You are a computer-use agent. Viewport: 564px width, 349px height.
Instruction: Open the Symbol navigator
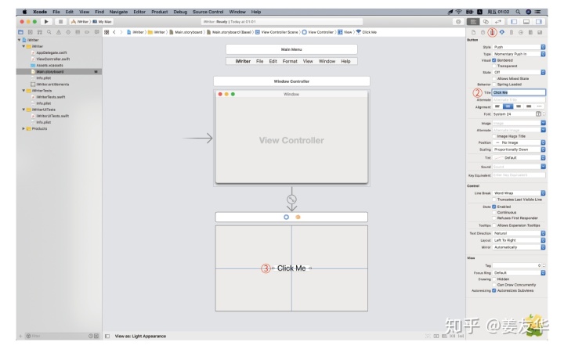point(40,32)
